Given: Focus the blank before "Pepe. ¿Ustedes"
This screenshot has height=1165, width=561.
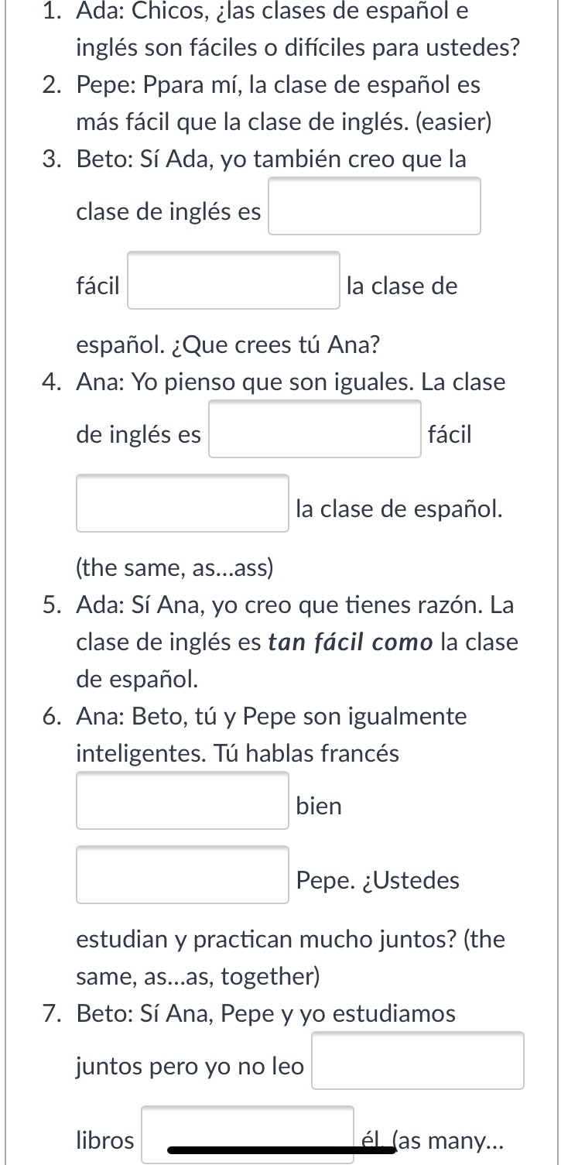Looking at the screenshot, I should (183, 875).
